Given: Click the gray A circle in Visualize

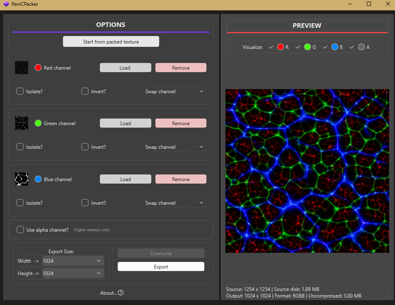Looking at the screenshot, I should [x=361, y=47].
